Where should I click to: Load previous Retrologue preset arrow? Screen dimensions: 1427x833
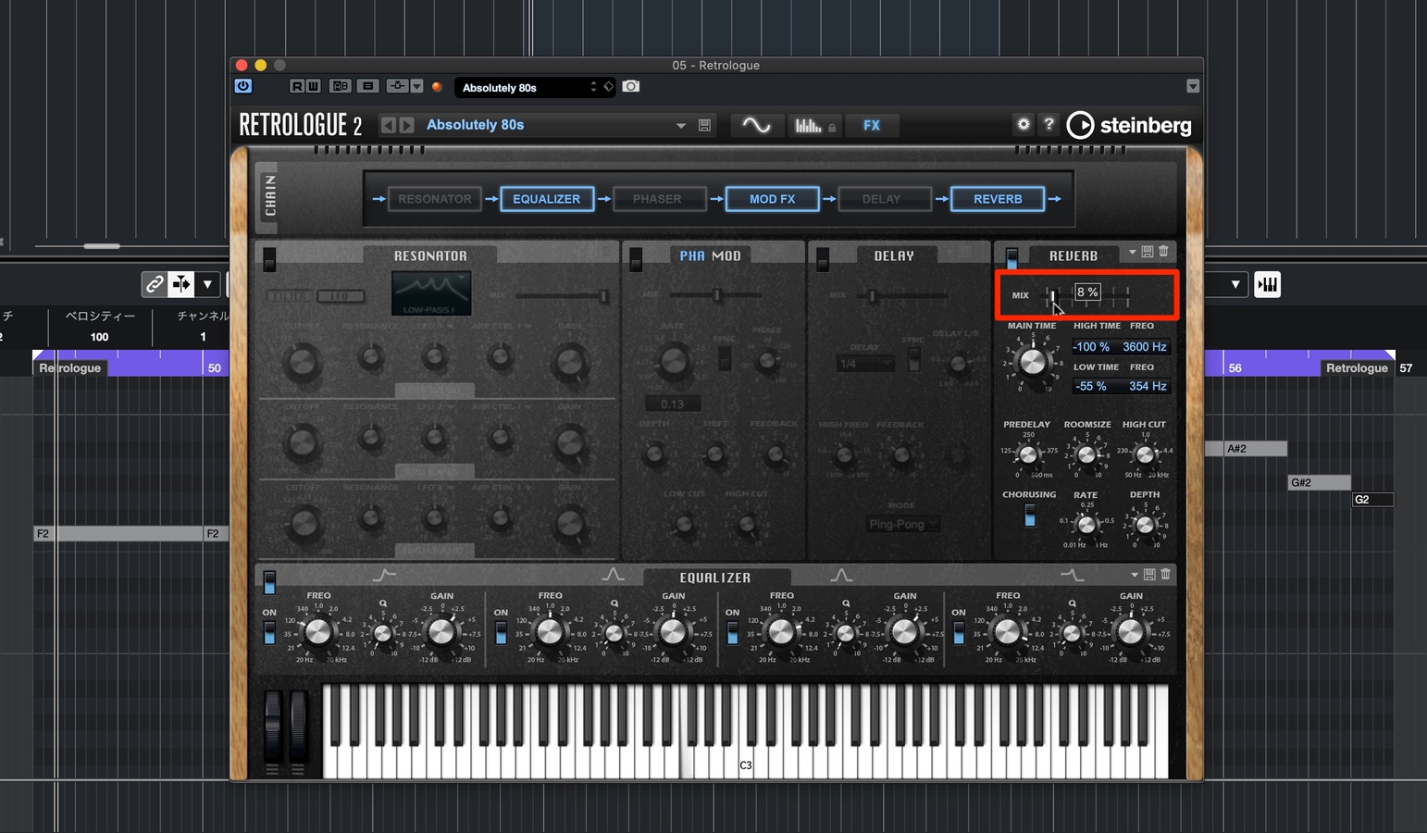(x=389, y=125)
